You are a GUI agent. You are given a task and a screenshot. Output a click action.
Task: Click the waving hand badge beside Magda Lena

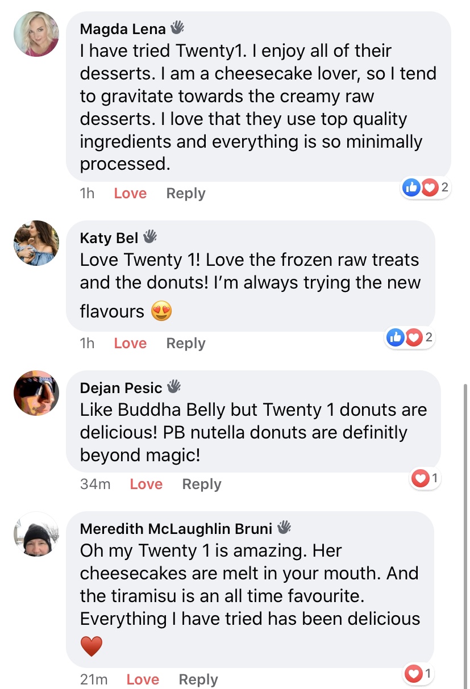point(177,28)
